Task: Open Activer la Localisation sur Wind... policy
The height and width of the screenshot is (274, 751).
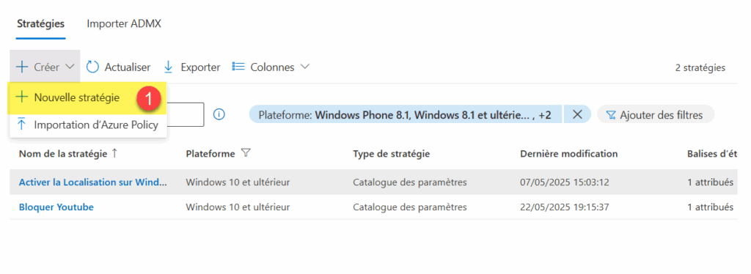Action: 93,182
